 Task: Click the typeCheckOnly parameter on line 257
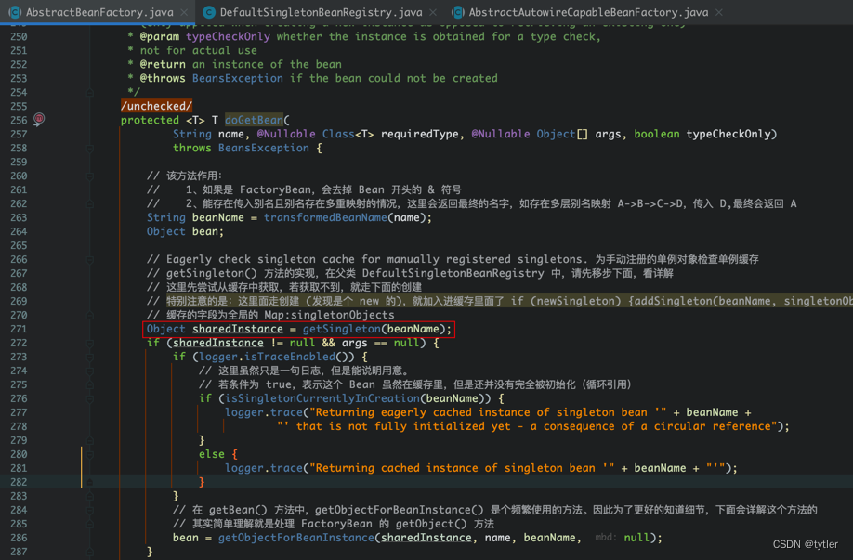728,134
